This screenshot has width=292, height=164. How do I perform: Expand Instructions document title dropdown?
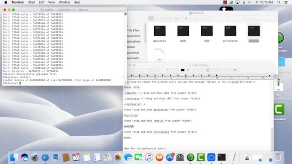click(x=209, y=65)
